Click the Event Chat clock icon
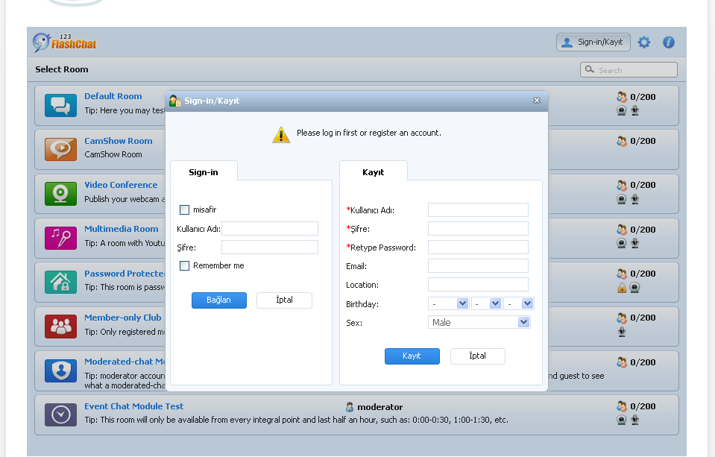 pyautogui.click(x=60, y=415)
